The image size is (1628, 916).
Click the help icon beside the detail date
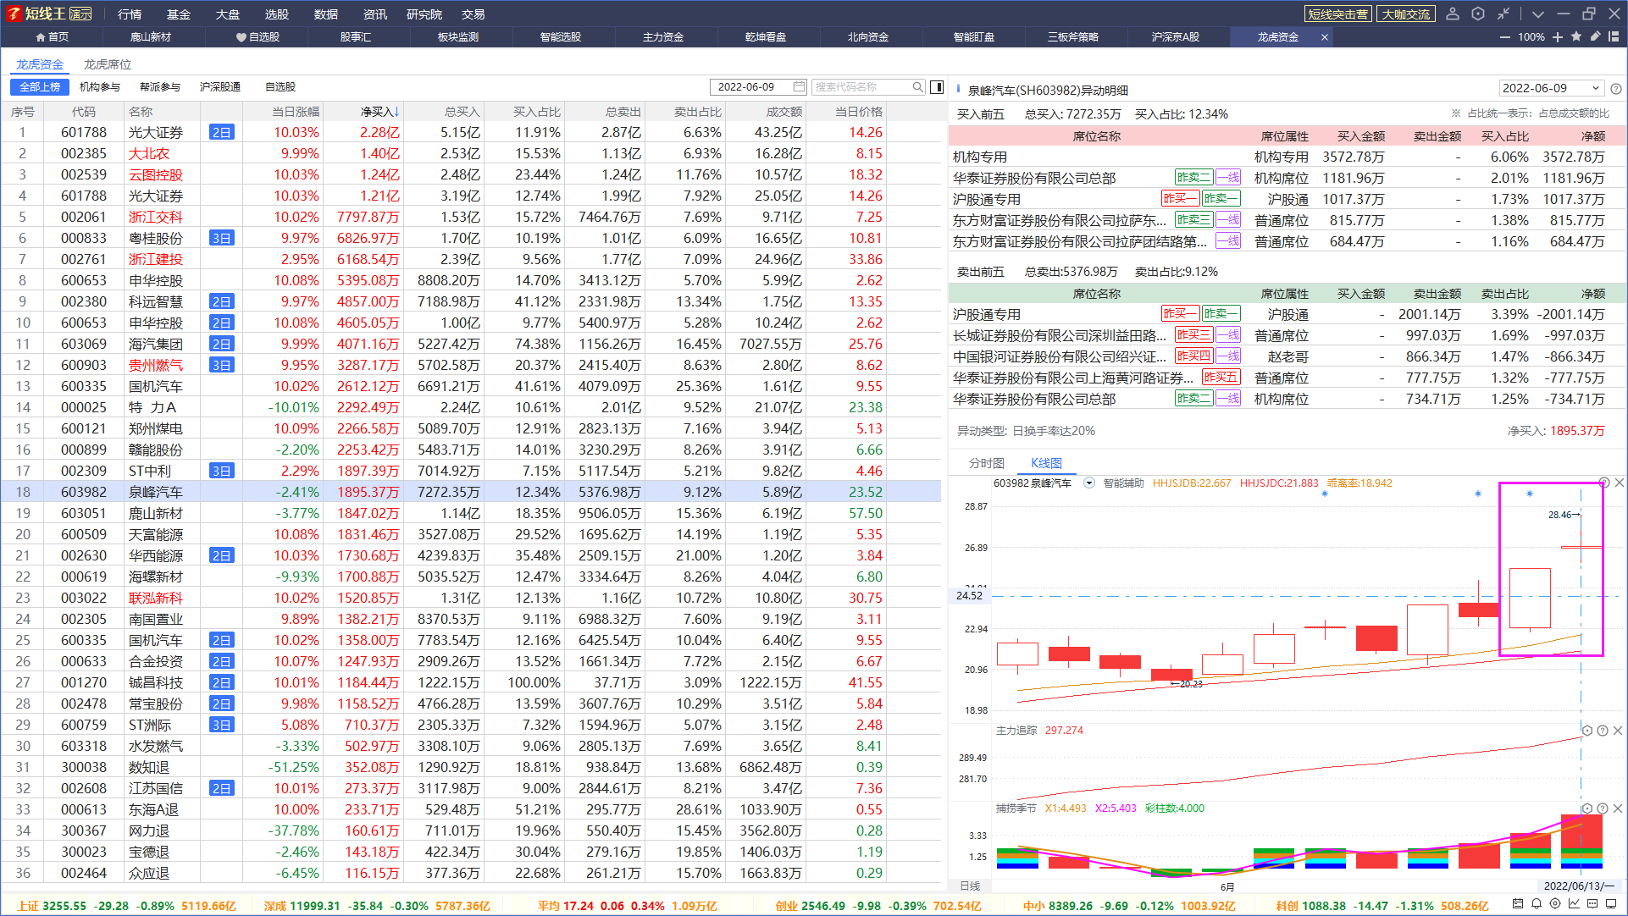(x=1616, y=88)
